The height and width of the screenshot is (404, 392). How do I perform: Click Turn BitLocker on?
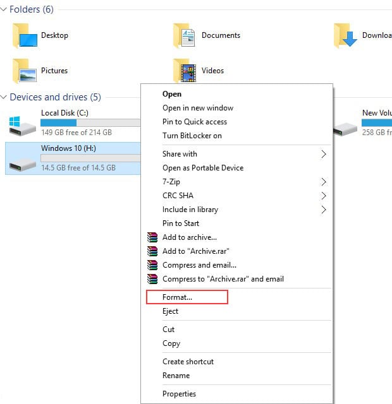pyautogui.click(x=192, y=136)
